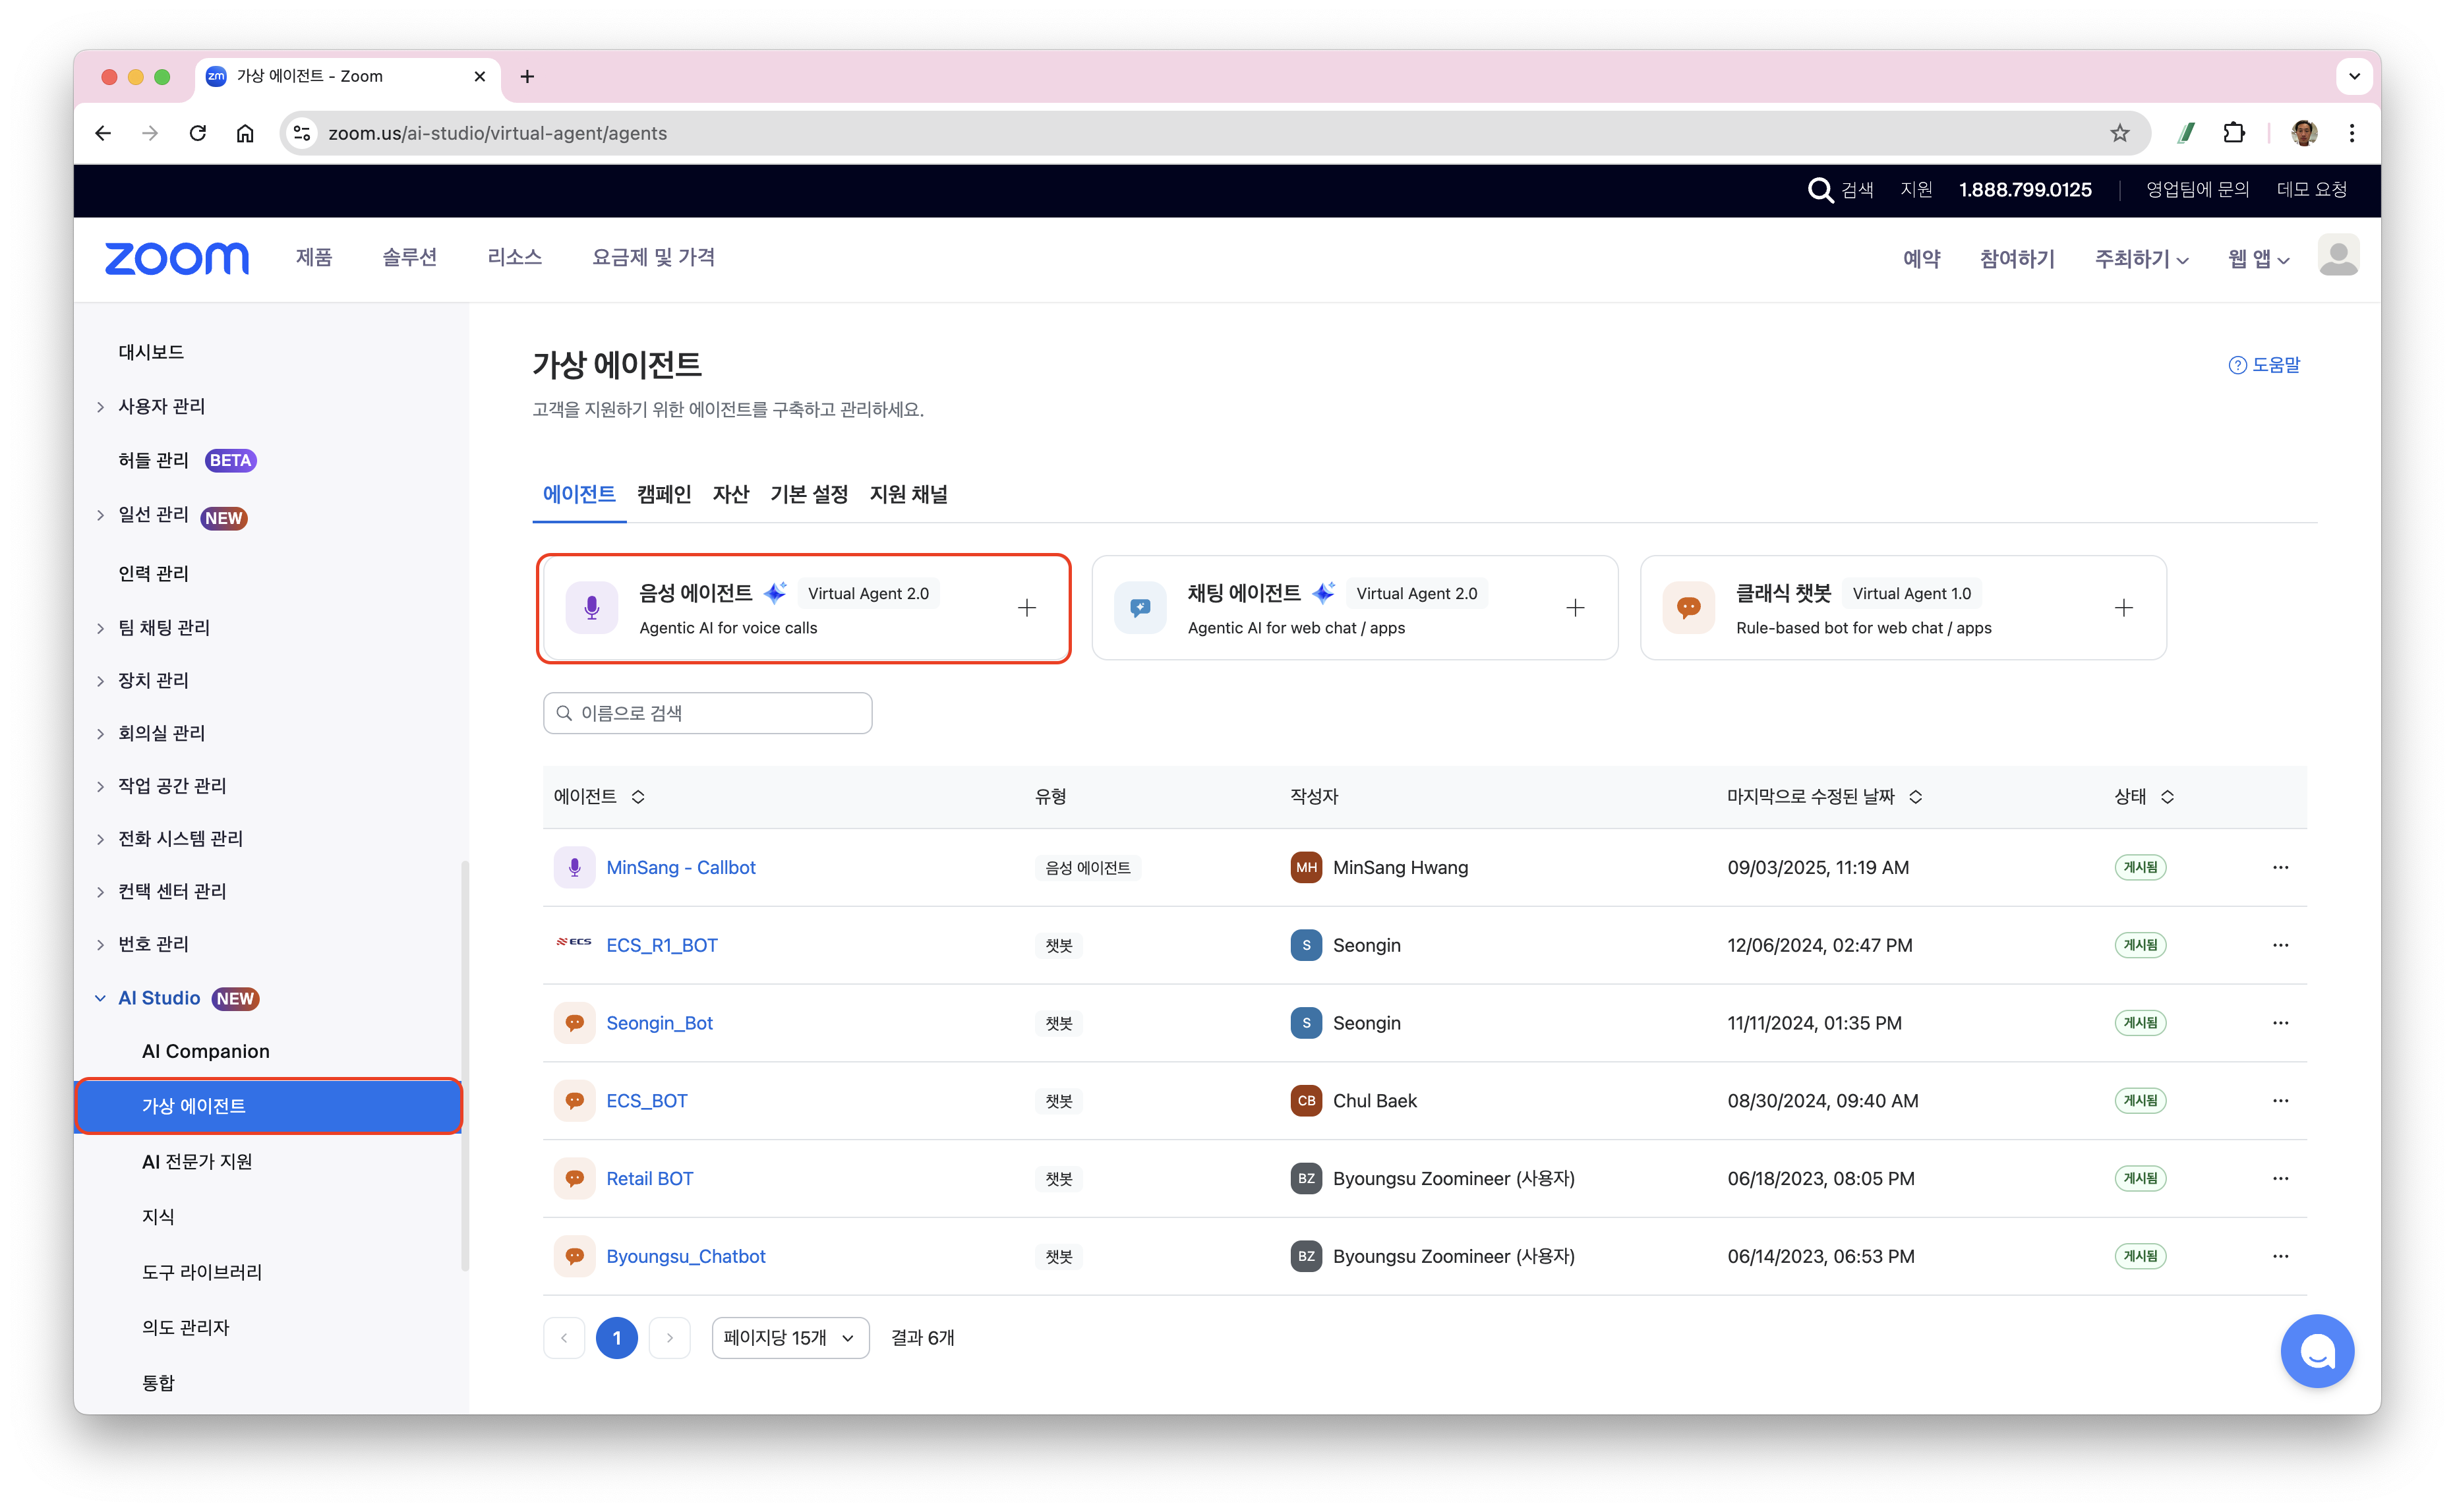2455x1512 pixels.
Task: Click plus icon on 음성 에이전트 card
Action: tap(1026, 608)
